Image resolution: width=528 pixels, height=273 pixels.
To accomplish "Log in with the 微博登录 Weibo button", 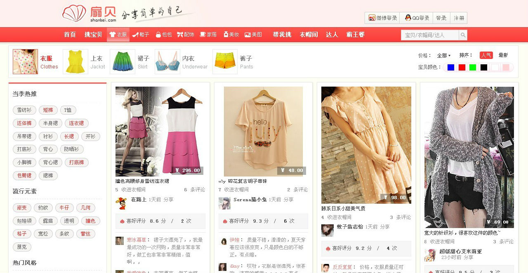I will 382,18.
